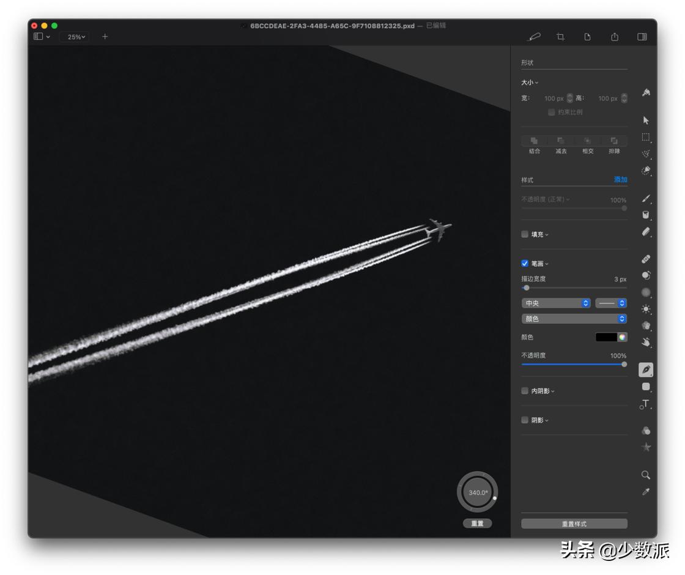Viewport: 685px width, 575px height.
Task: Enable the 内阴影 inner shadow checkbox
Action: (x=525, y=391)
